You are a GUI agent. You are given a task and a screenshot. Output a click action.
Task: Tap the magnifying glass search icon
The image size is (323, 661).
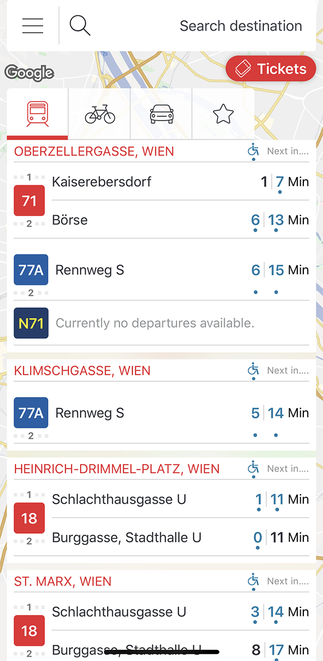80,25
